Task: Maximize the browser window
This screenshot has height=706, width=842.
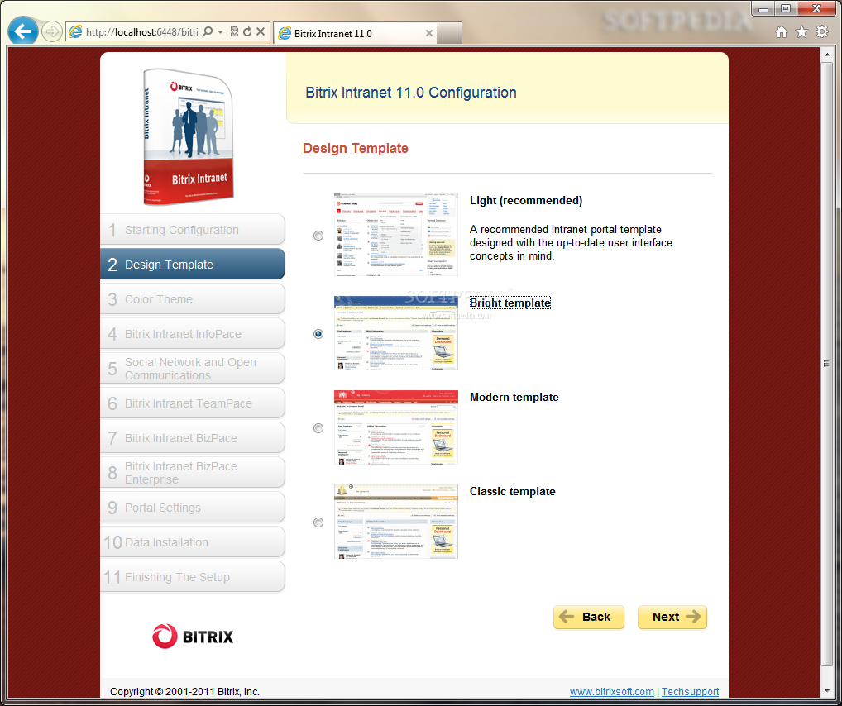Action: click(x=786, y=8)
